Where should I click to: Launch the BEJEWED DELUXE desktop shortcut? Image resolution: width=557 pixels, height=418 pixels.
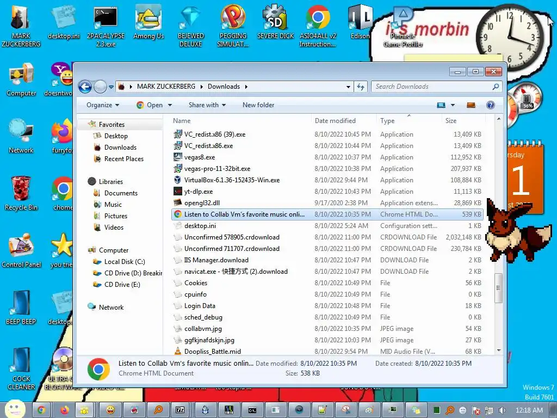[191, 25]
